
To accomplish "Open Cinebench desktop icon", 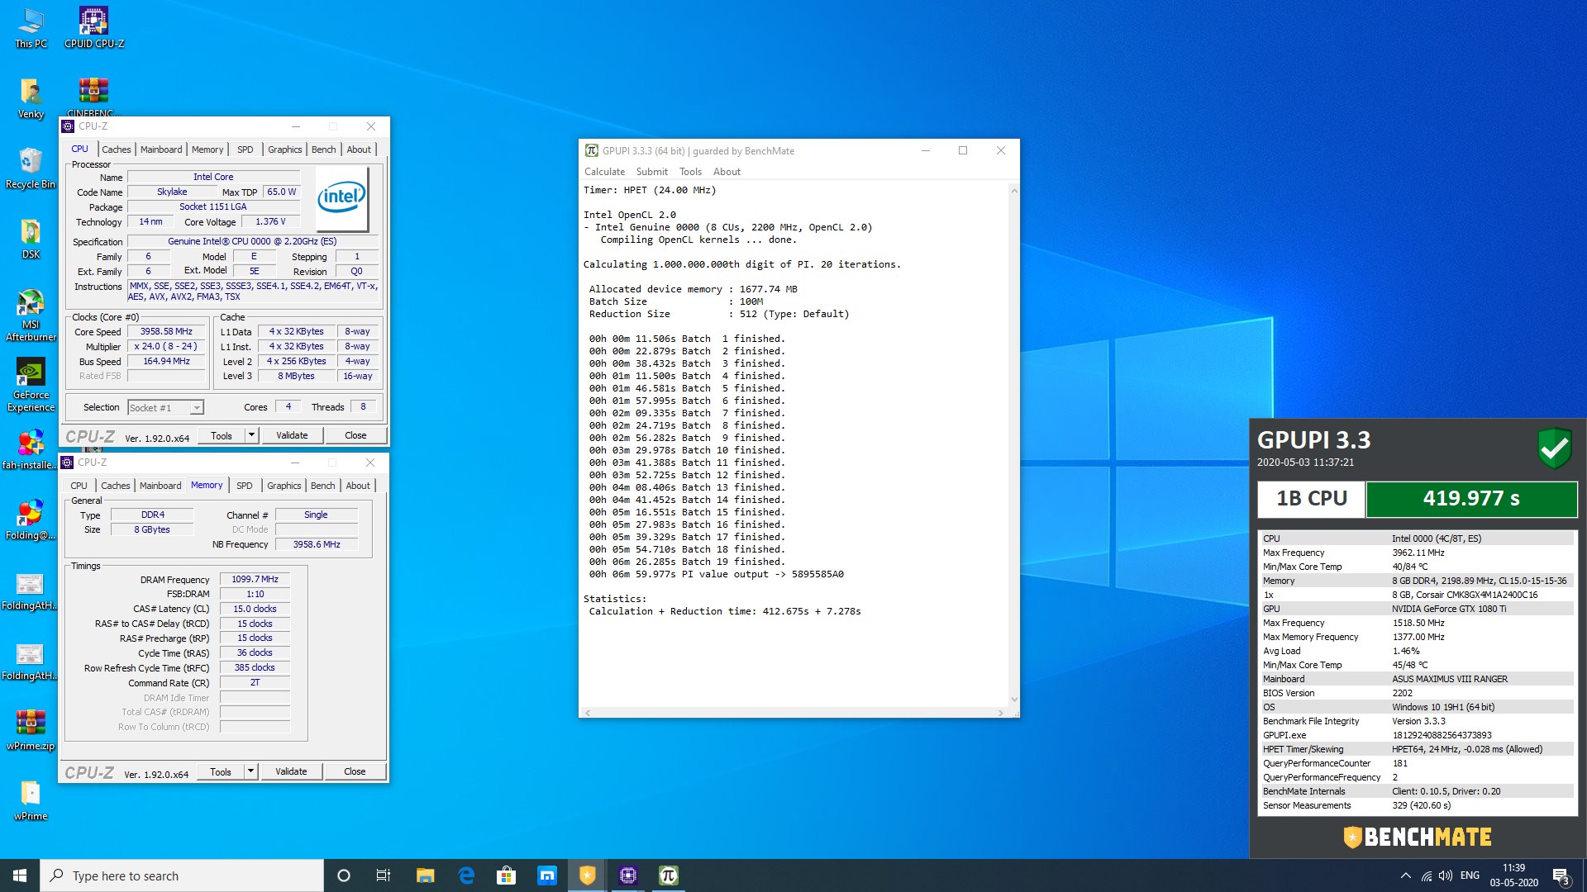I will (93, 97).
